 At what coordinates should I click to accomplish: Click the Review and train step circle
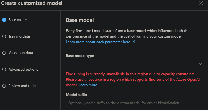[4, 86]
